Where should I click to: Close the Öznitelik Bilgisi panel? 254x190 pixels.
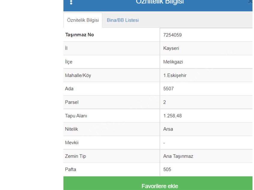pyautogui.click(x=250, y=2)
